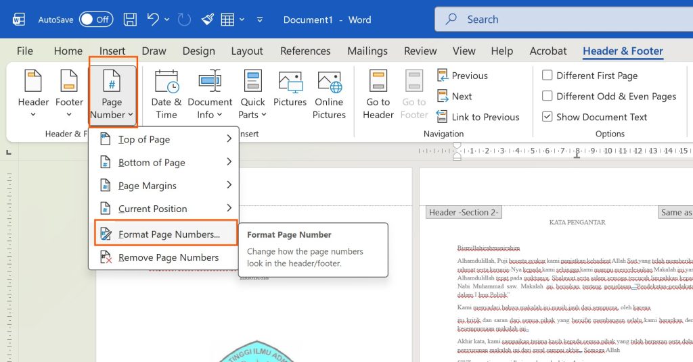Open the table dropdown arrow in quick access
The image size is (693, 362).
(242, 20)
